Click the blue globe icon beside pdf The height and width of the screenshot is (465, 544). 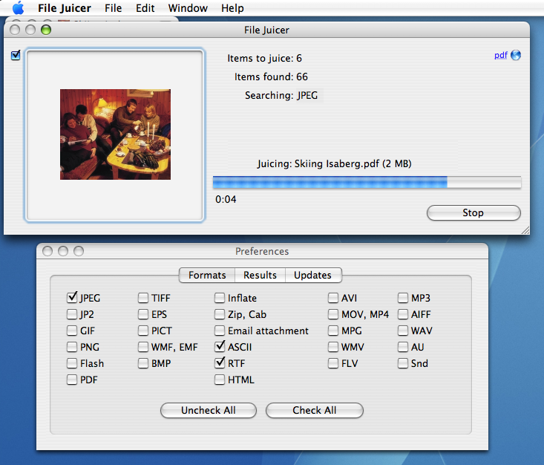(x=516, y=55)
